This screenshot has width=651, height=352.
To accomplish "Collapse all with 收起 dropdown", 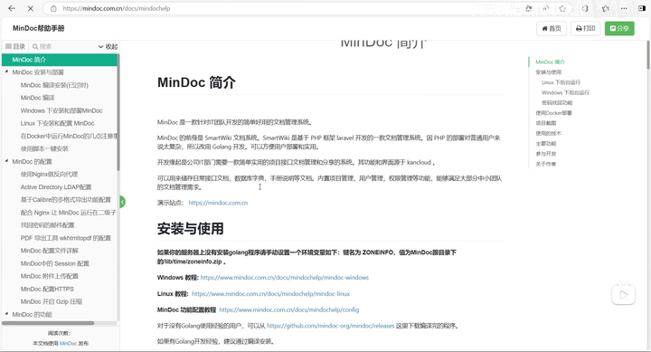I will tap(108, 46).
